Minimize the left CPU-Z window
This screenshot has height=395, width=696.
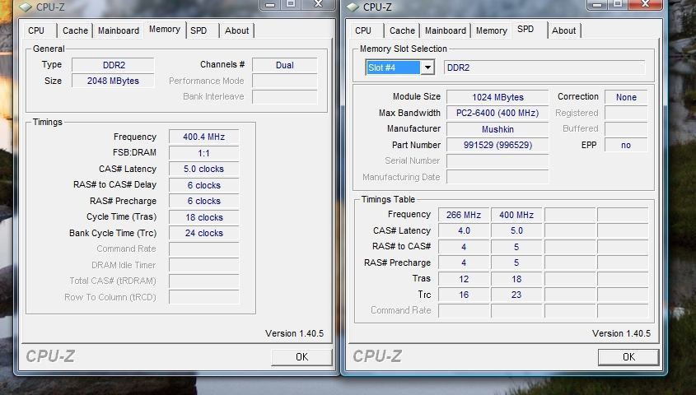click(270, 4)
